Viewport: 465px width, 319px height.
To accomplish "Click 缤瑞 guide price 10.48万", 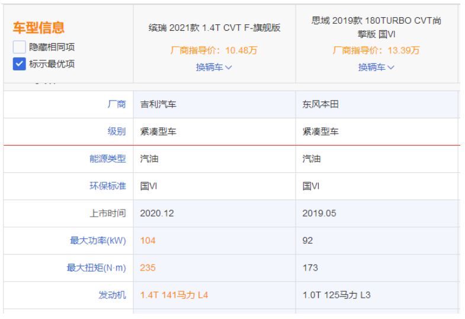I will click(x=214, y=50).
